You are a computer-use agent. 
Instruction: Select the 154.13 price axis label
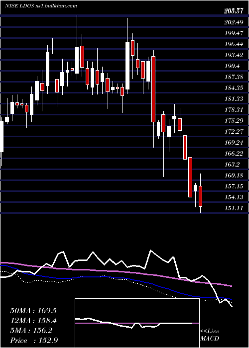point(235,197)
